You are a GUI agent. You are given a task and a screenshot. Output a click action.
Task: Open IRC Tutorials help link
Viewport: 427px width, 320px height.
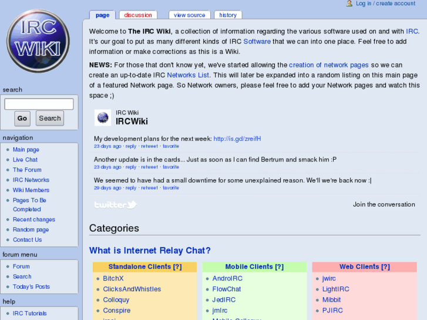pos(30,313)
